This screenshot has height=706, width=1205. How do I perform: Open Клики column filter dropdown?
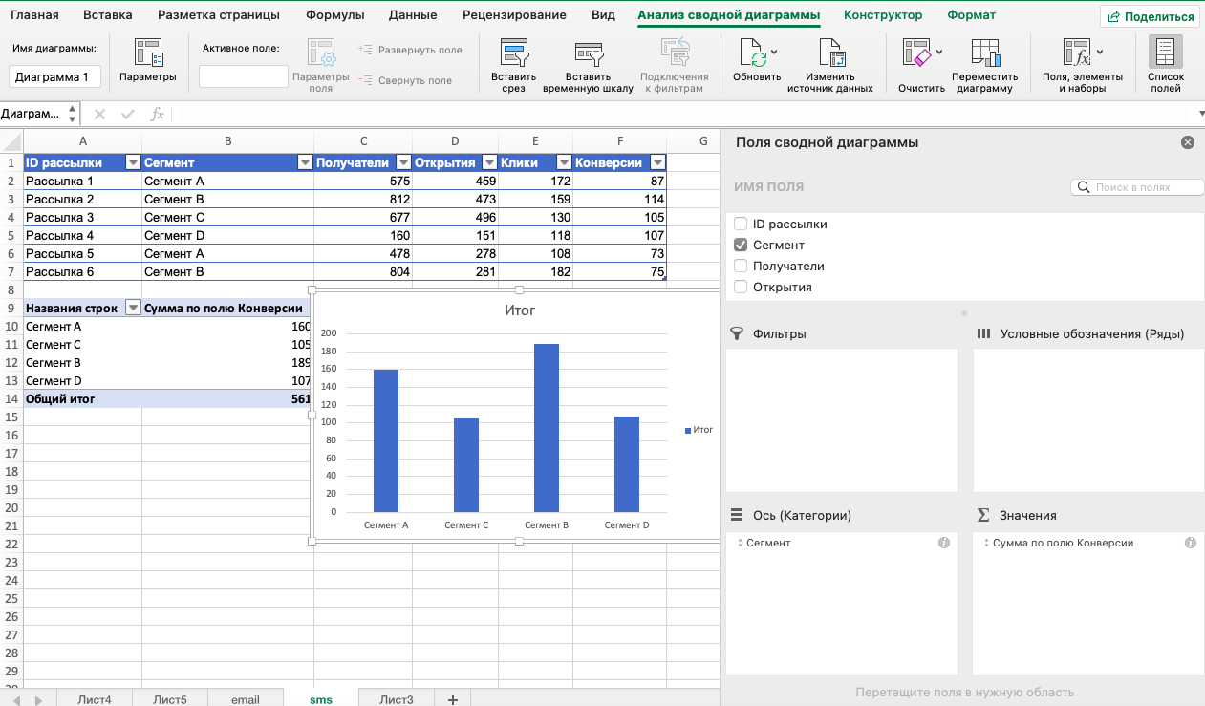564,162
